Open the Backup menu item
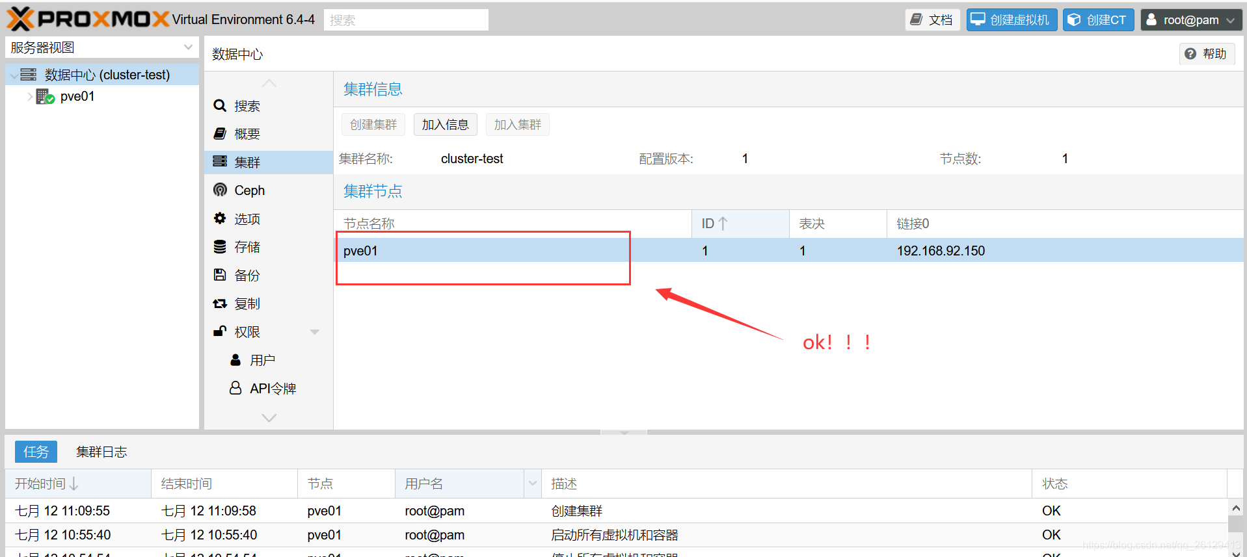 (x=269, y=276)
